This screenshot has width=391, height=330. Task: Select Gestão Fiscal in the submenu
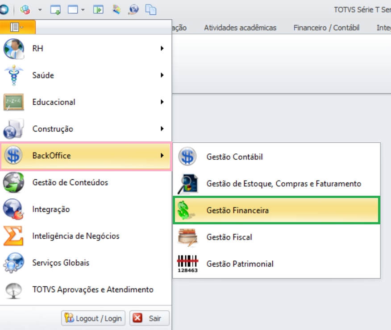click(x=277, y=237)
